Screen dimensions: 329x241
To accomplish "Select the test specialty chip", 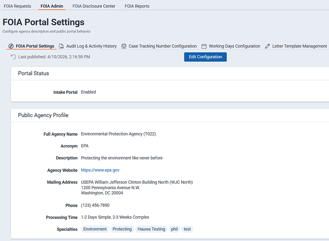I will [187, 229].
